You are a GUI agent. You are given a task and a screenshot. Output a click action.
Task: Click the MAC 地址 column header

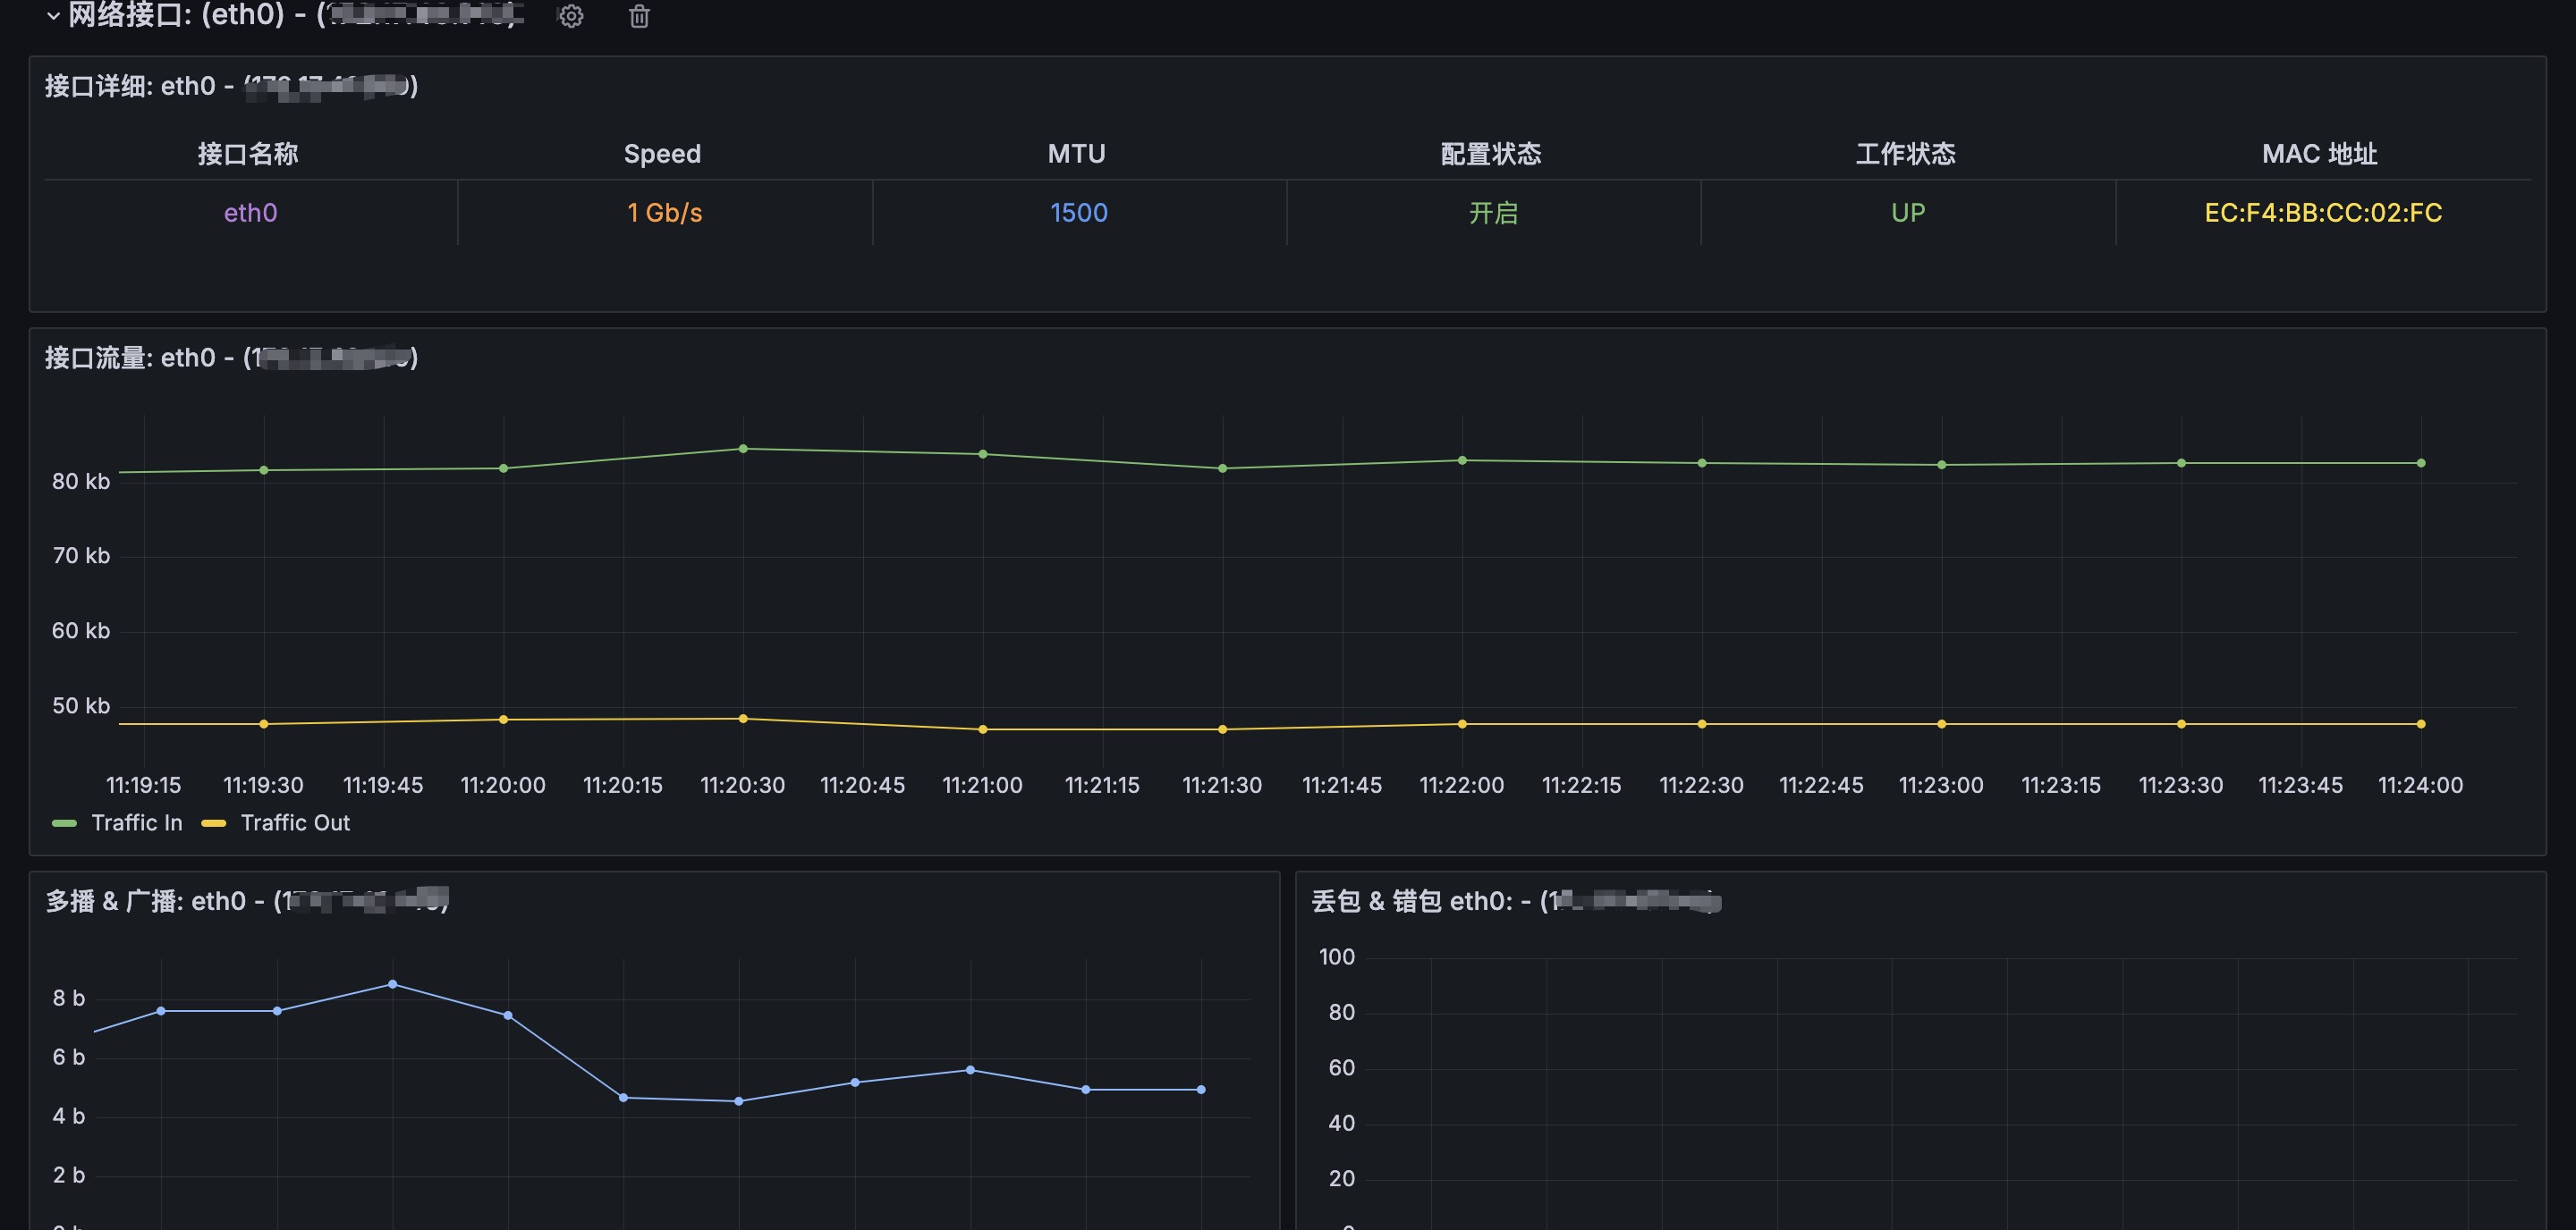pos(2320,154)
